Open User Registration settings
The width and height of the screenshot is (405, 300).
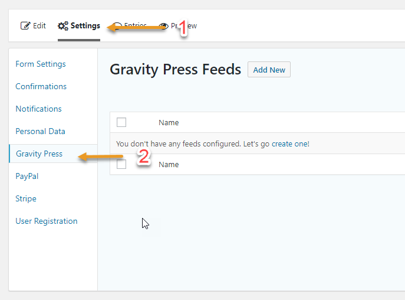(47, 221)
